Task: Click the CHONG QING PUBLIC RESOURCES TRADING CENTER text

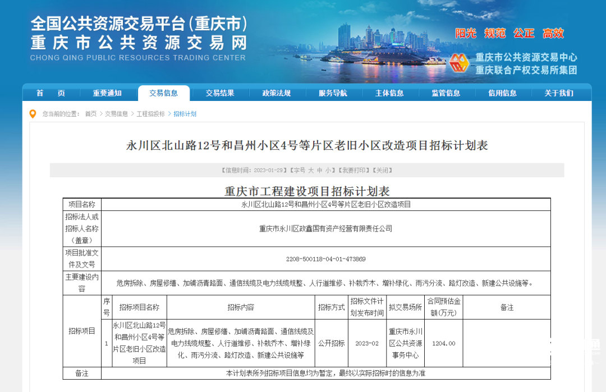Action: click(x=138, y=58)
